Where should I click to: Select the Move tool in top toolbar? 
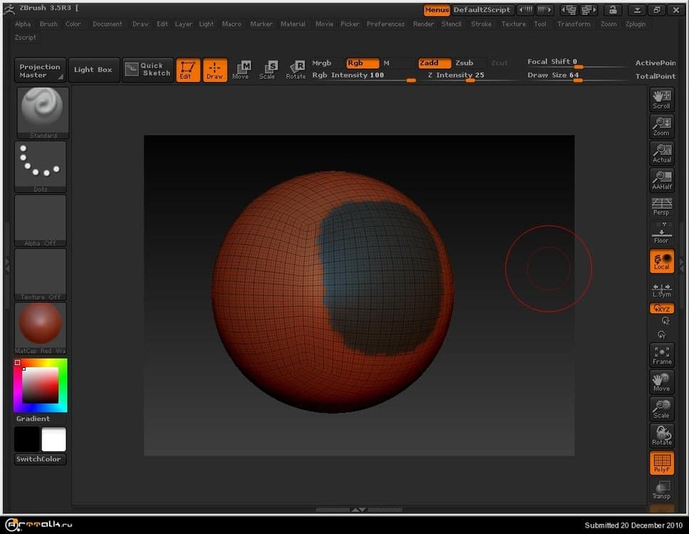pos(241,70)
